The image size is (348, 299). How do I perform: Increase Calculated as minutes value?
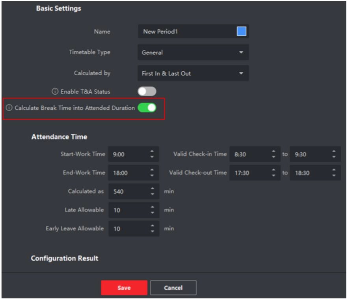[x=153, y=189]
